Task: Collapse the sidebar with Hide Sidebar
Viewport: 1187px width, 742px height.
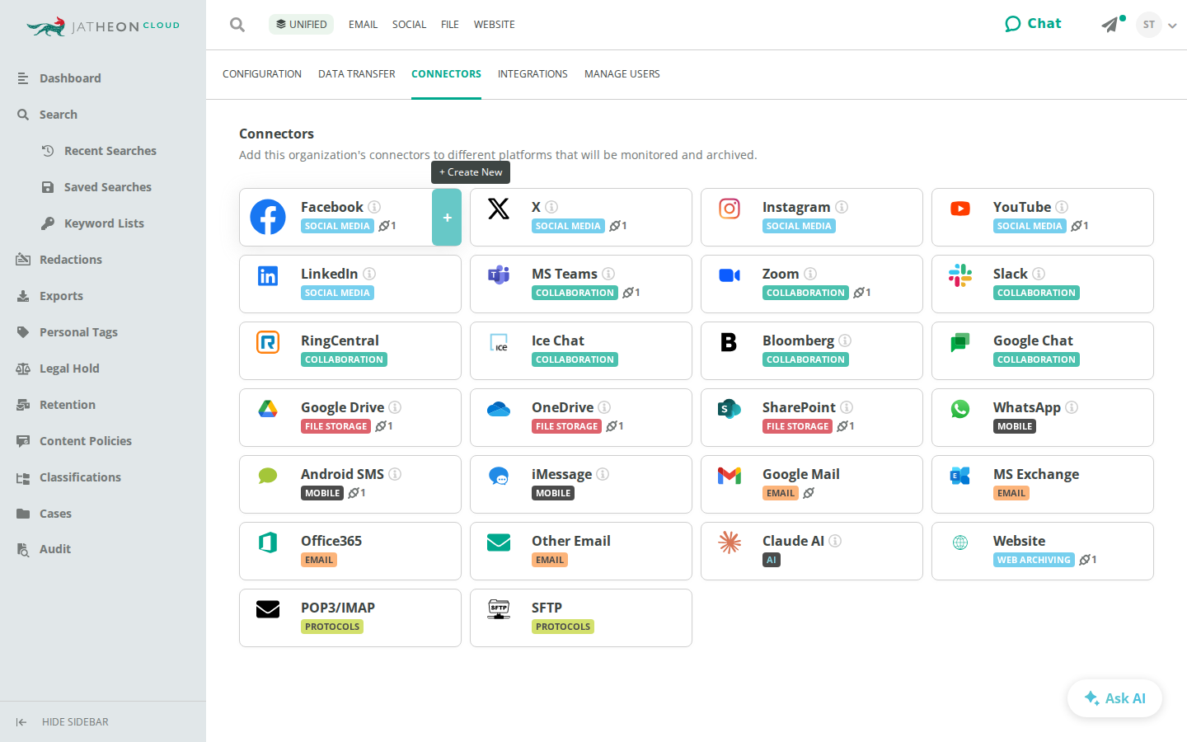Action: pyautogui.click(x=63, y=722)
